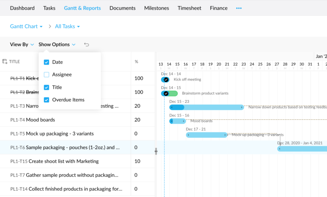
Task: Uncheck the Date option
Action: pyautogui.click(x=47, y=62)
